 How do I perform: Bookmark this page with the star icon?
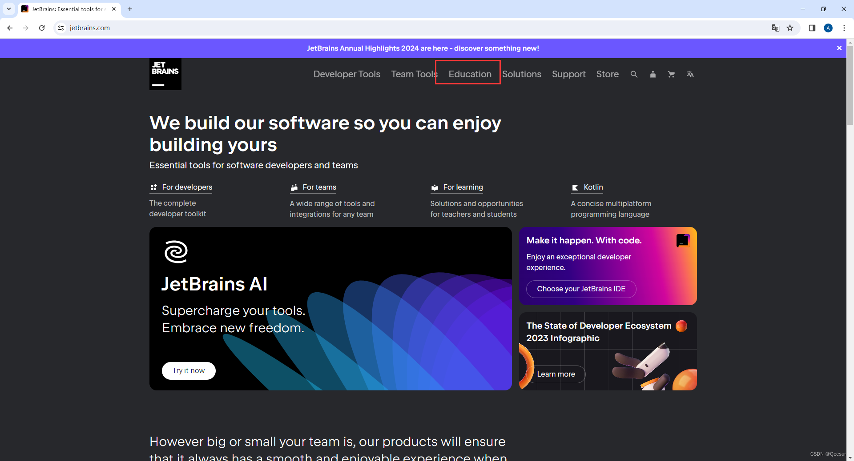(790, 28)
